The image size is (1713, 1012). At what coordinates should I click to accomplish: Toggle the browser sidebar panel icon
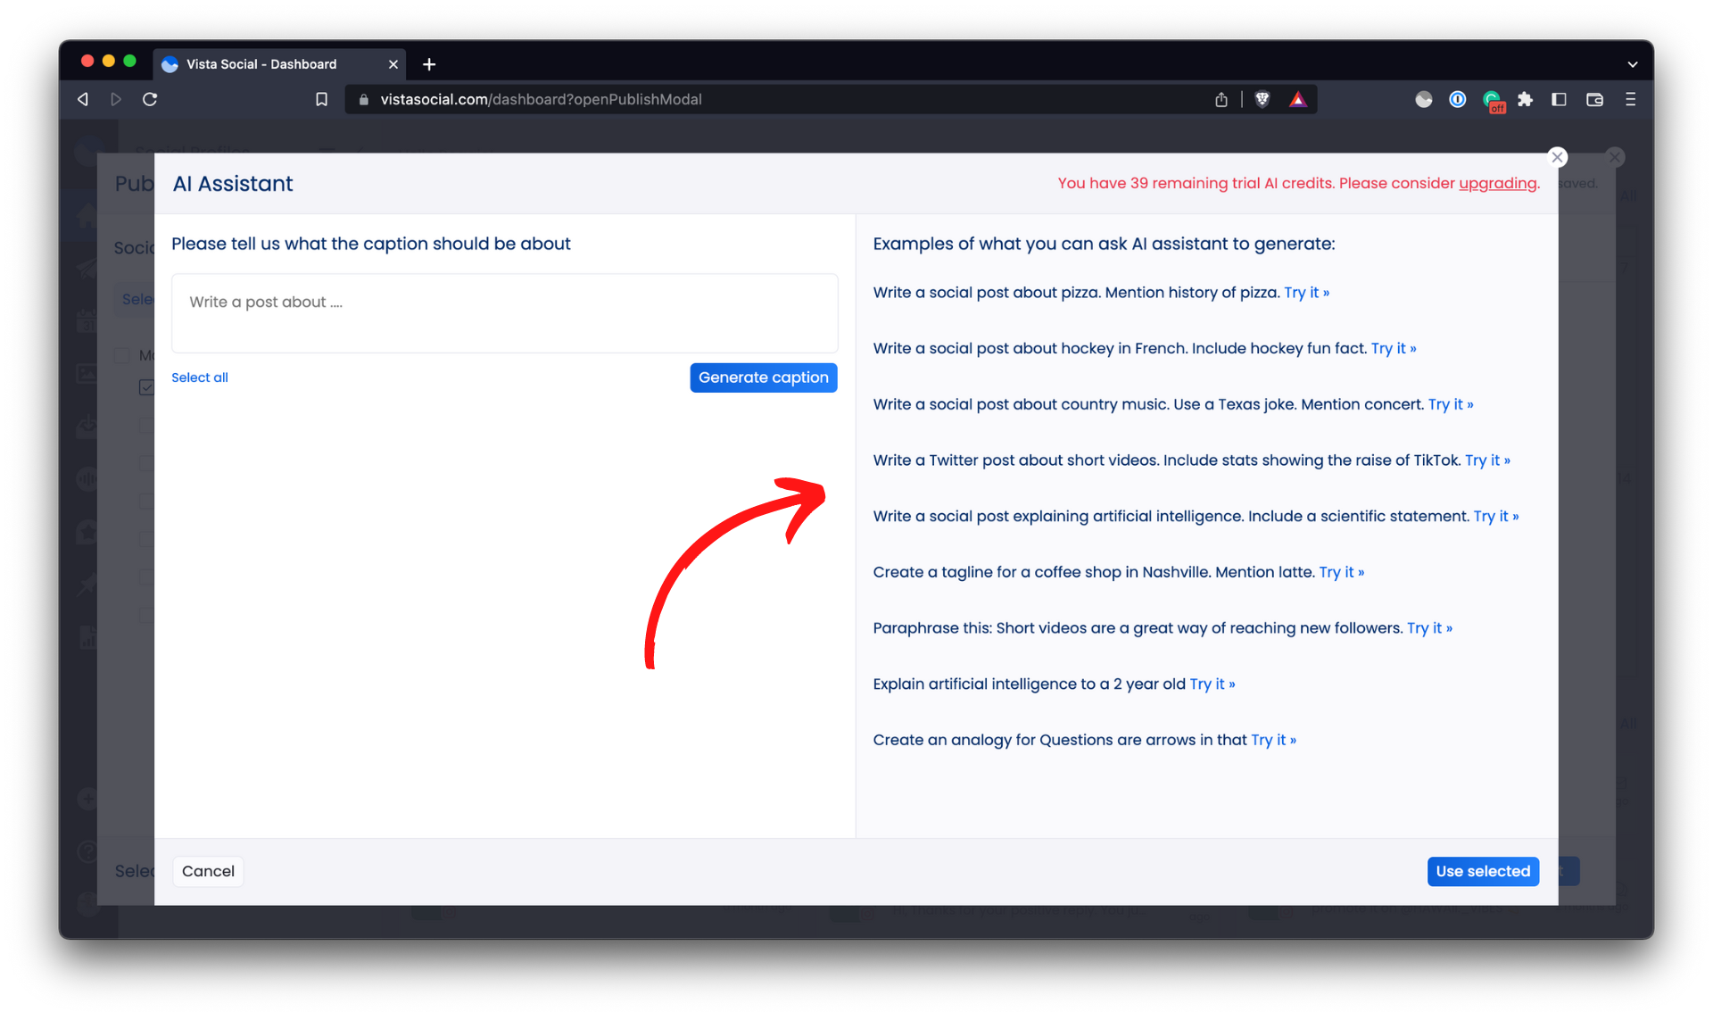tap(1559, 99)
